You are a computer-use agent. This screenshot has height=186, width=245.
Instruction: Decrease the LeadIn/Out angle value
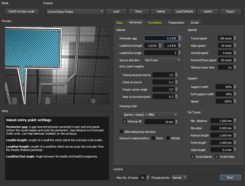179,54
